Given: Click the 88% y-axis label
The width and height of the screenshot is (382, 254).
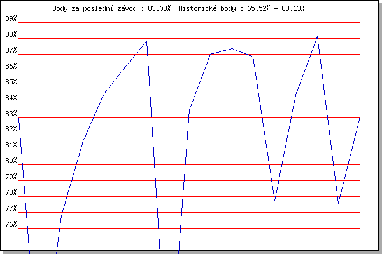Looking at the screenshot, I should [x=11, y=34].
